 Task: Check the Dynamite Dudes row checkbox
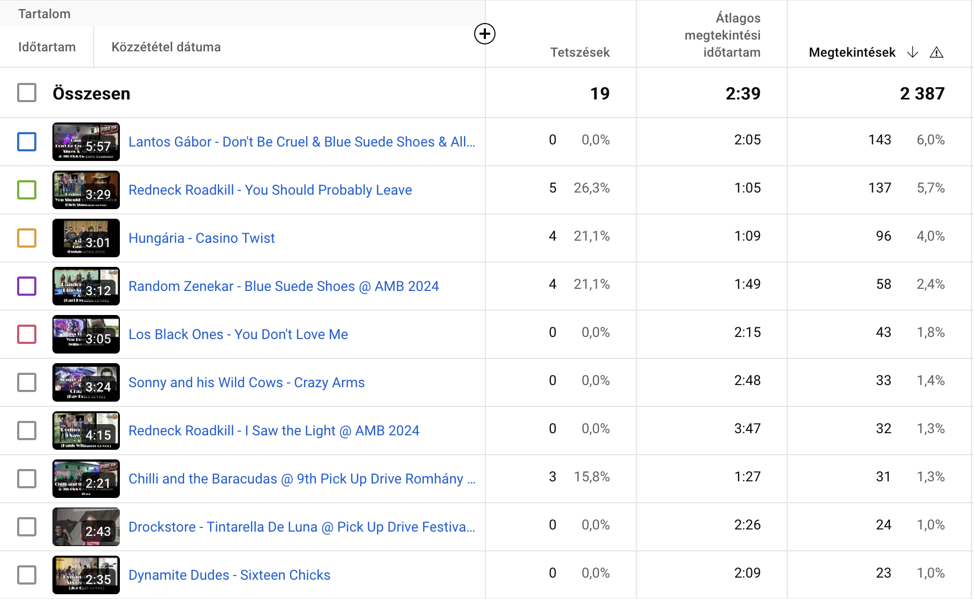(x=27, y=575)
